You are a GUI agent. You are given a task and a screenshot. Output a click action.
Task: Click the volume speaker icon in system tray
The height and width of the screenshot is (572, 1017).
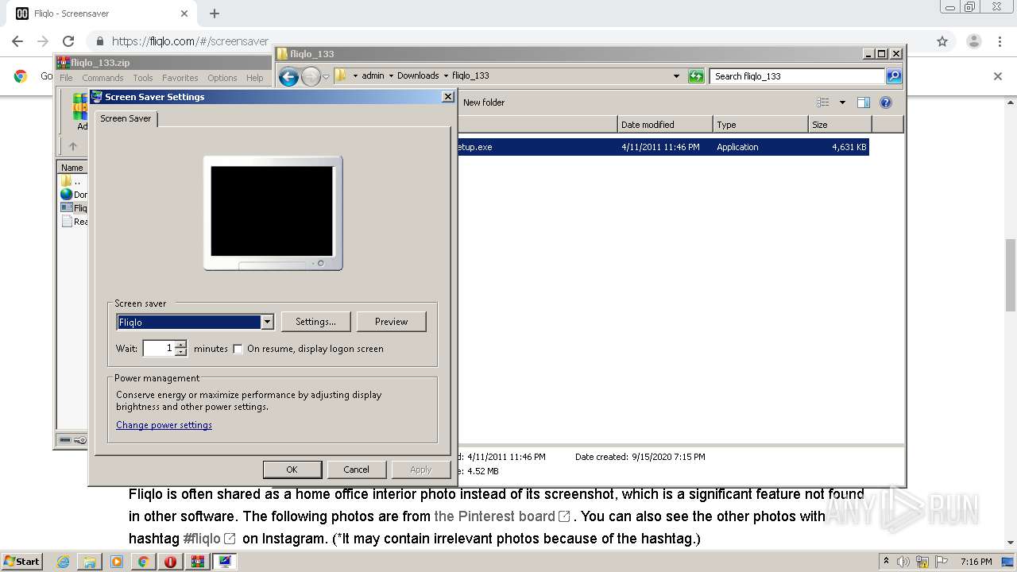(x=903, y=562)
